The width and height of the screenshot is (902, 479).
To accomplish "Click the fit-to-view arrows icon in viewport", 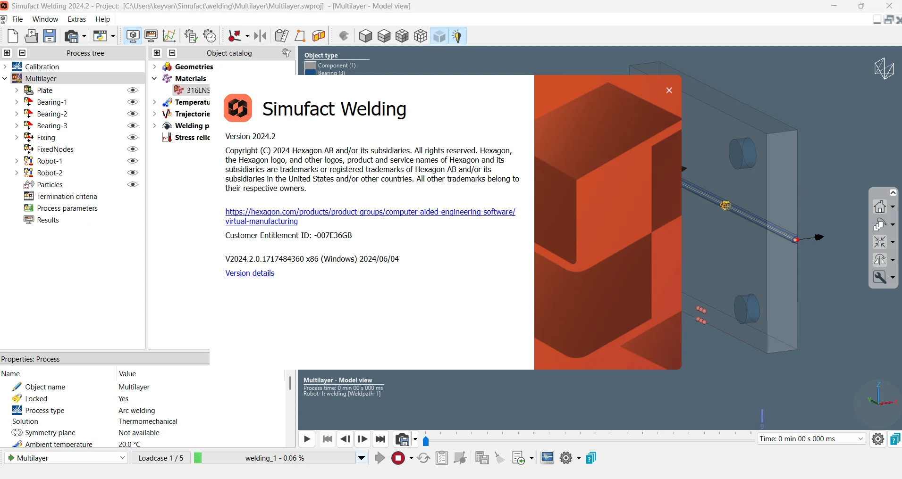I will click(880, 242).
